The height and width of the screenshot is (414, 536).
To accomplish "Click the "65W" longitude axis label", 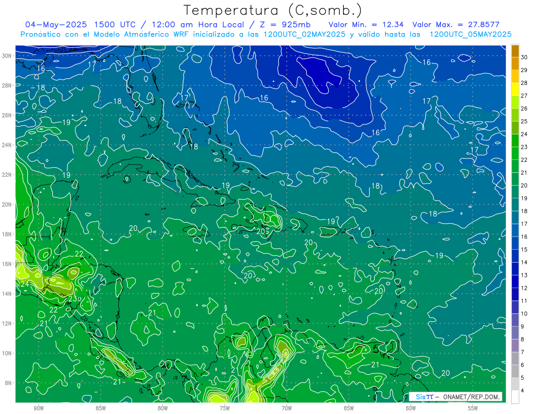I will click(349, 408).
